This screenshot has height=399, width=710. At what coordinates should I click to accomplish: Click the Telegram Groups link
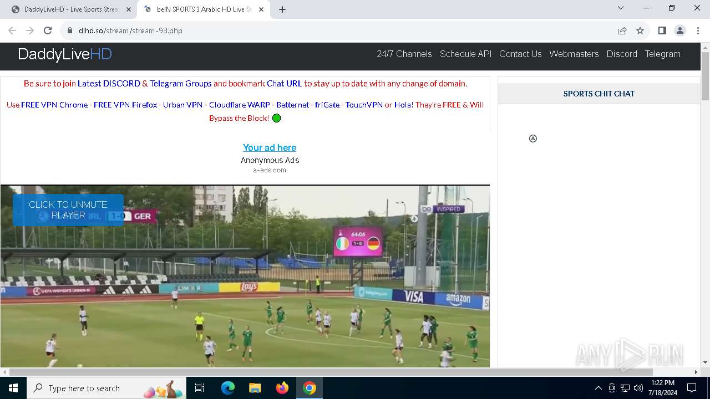point(181,84)
